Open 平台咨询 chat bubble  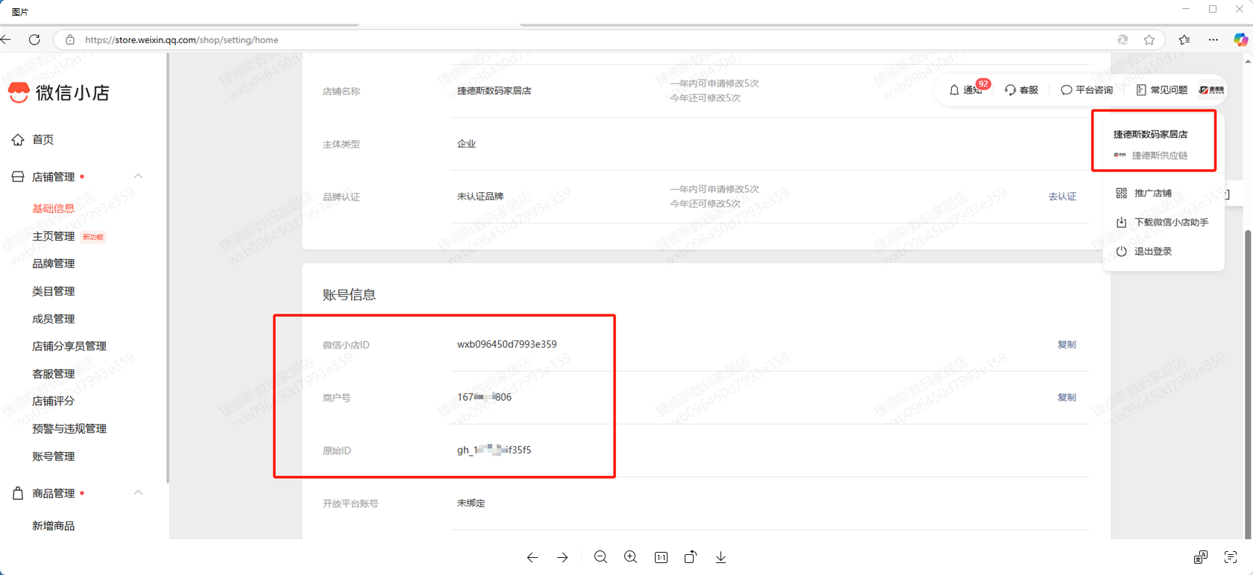1087,90
